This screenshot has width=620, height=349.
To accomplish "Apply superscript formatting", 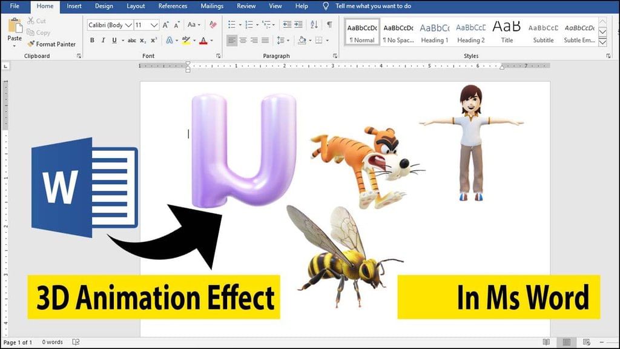I will (154, 41).
